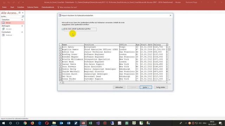
Task: Click the 'Edinburgh' cell in Cedric Kelly row
Action: coord(127,69)
